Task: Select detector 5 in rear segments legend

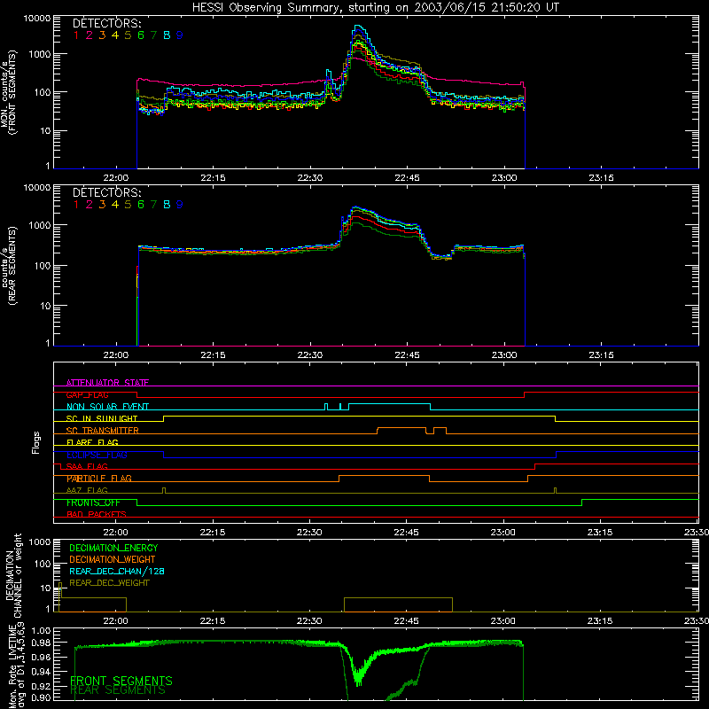Action: click(128, 205)
